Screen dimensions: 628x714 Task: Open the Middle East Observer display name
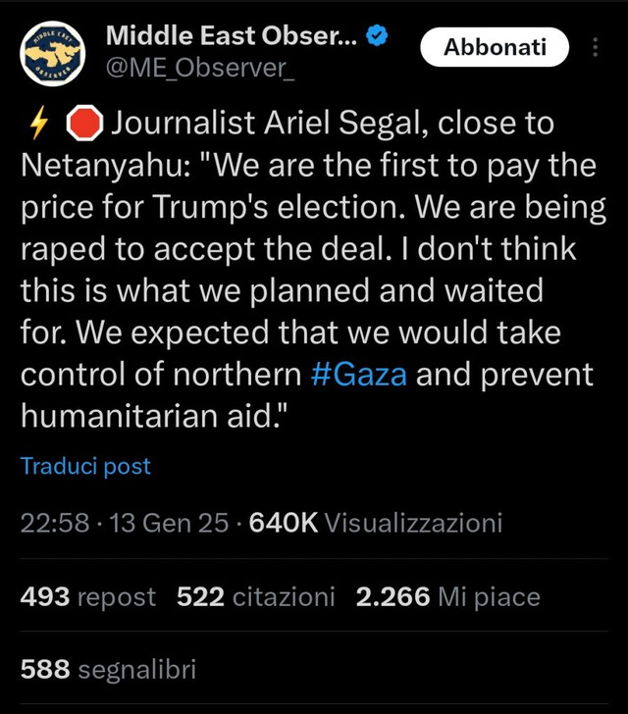click(231, 37)
